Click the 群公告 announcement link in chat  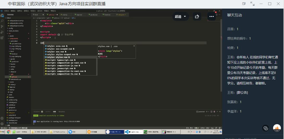242,92
